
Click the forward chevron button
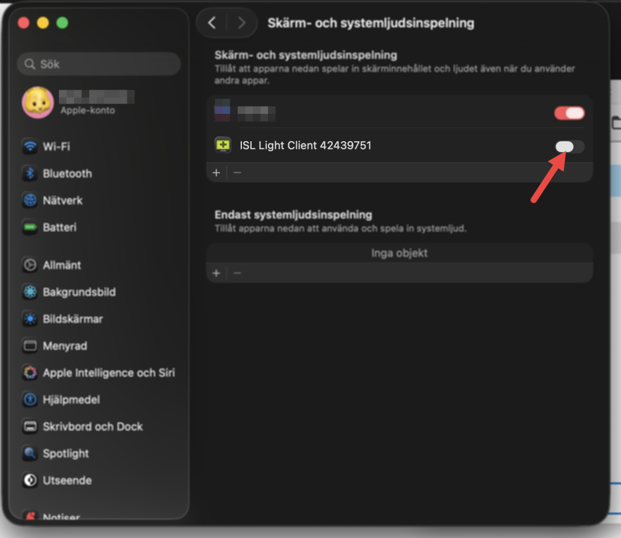[x=241, y=23]
